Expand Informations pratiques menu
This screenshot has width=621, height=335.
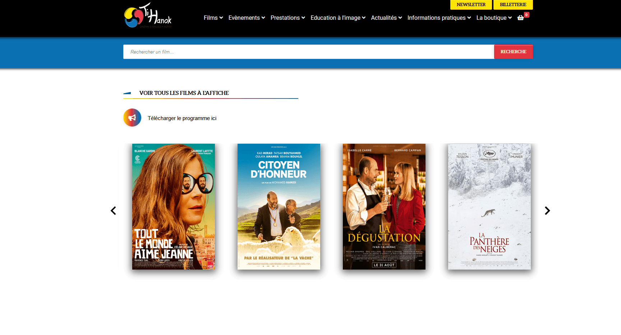tap(439, 18)
